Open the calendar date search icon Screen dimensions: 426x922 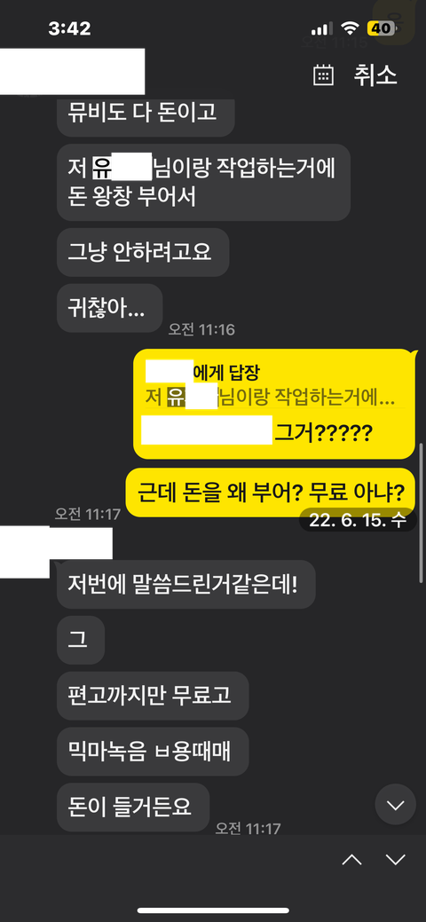coord(323,75)
